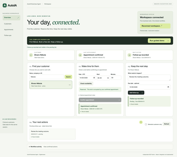Click the AutoIA logo icon
Viewport: 177px width, 157px height.
tap(5, 5)
